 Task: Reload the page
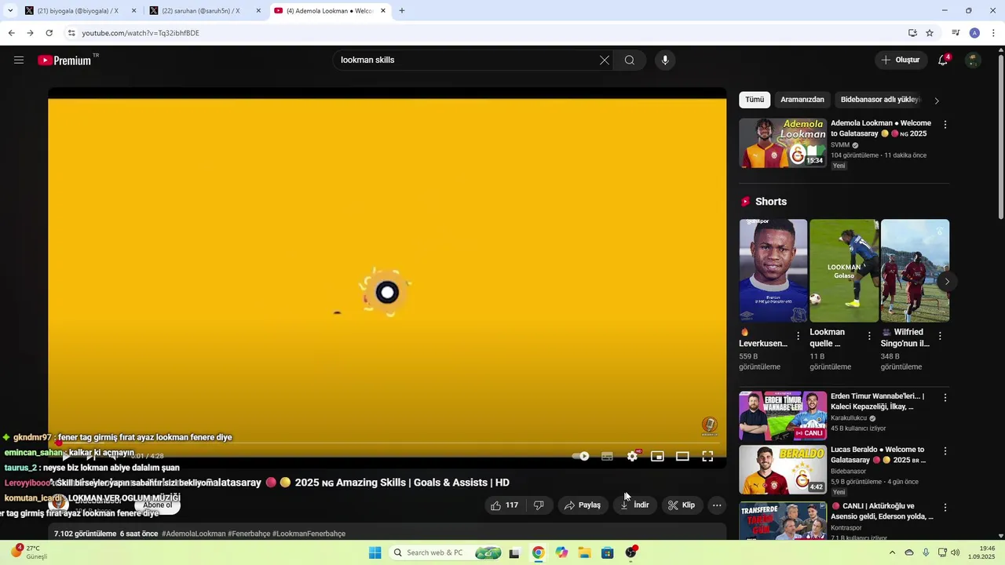(49, 33)
